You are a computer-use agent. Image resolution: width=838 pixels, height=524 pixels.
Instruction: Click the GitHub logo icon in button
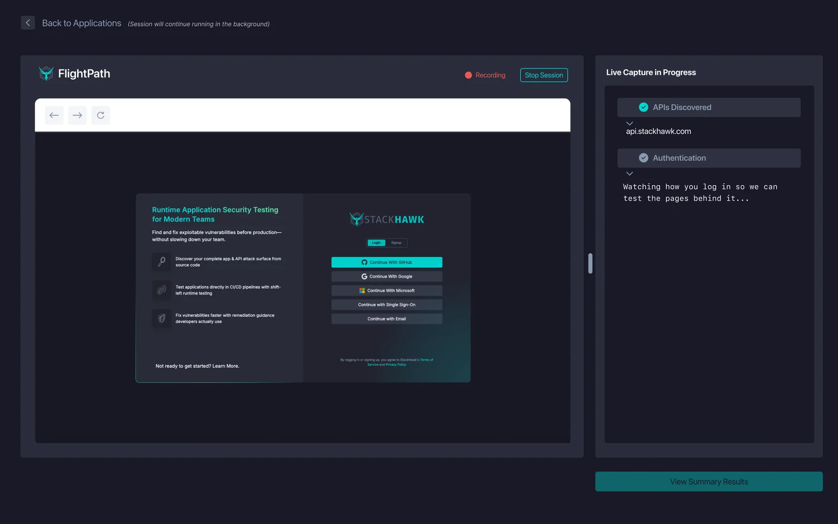coord(365,262)
